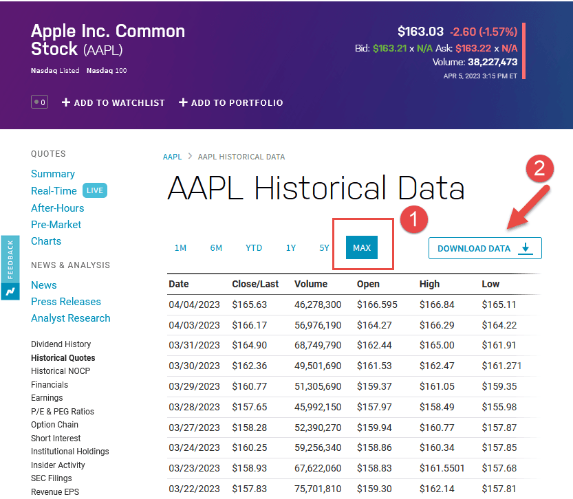Click the $160.25 close price cell

coord(249,447)
